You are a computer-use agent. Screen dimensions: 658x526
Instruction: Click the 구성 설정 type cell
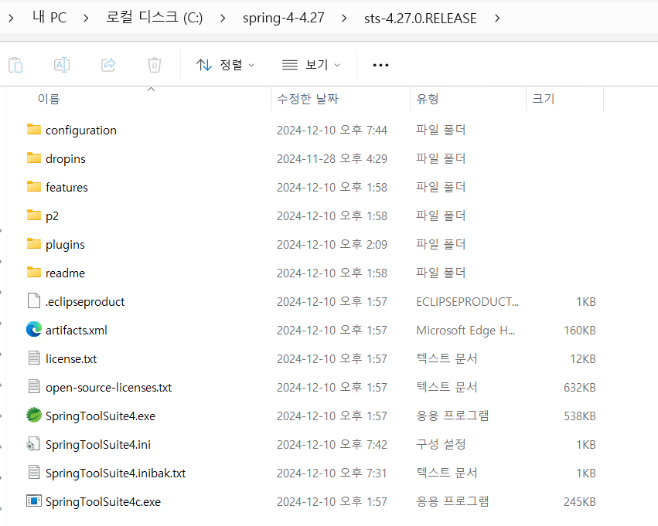441,444
